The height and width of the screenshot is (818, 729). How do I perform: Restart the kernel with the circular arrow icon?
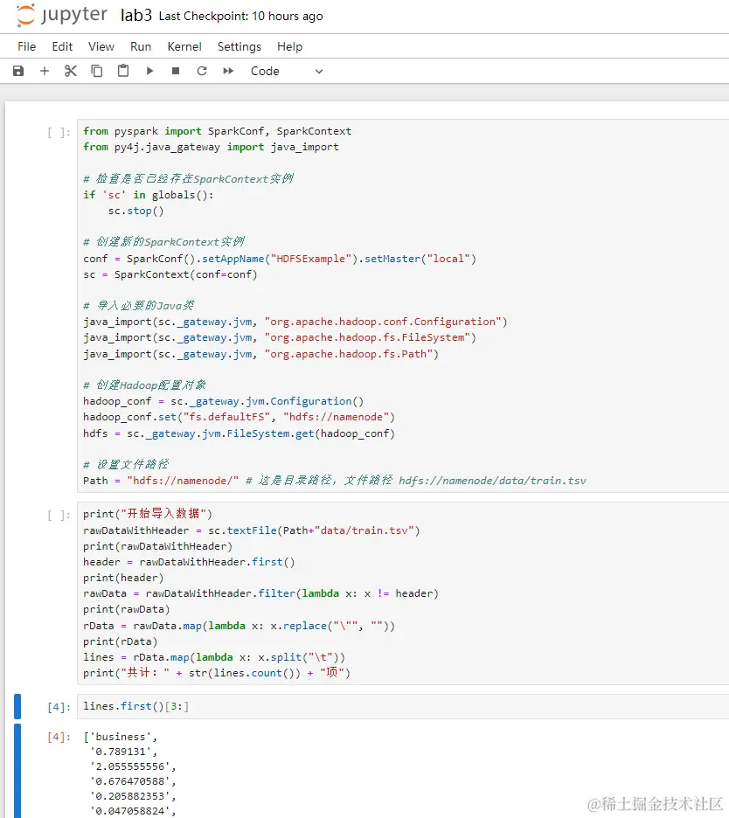(202, 71)
